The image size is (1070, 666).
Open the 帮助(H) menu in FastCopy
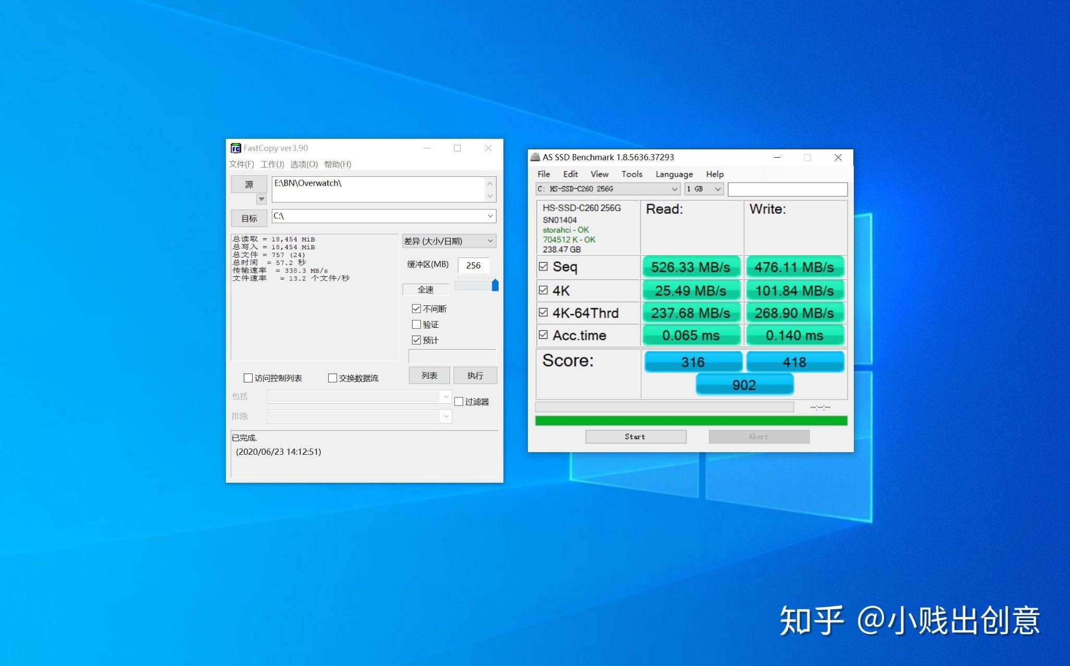[x=338, y=164]
